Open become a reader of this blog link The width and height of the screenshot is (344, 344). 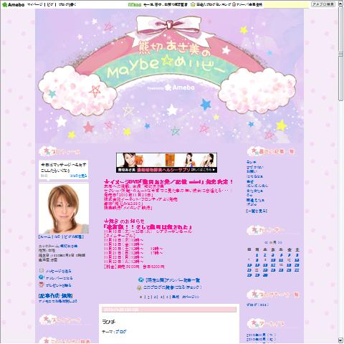coord(173,287)
